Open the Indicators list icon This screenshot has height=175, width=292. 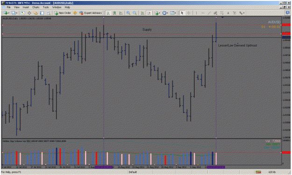click(x=157, y=13)
